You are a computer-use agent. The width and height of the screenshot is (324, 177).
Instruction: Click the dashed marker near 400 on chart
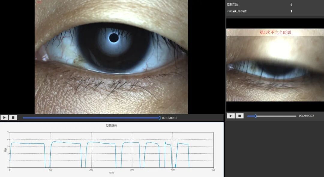pyautogui.click(x=173, y=149)
